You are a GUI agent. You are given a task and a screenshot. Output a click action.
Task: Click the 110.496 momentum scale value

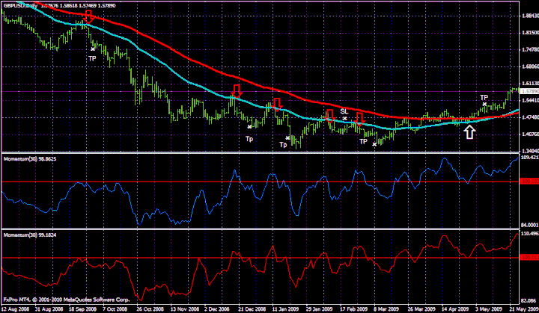click(x=530, y=234)
